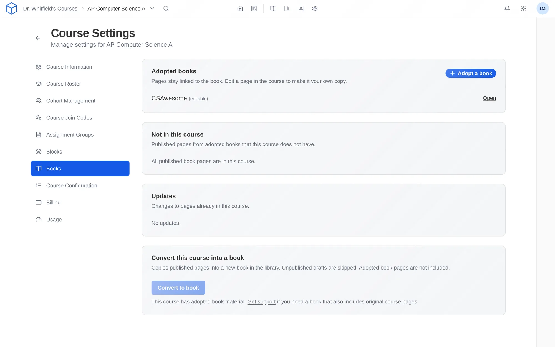The width and height of the screenshot is (555, 347).
Task: Click the Convert to book button
Action: (178, 288)
